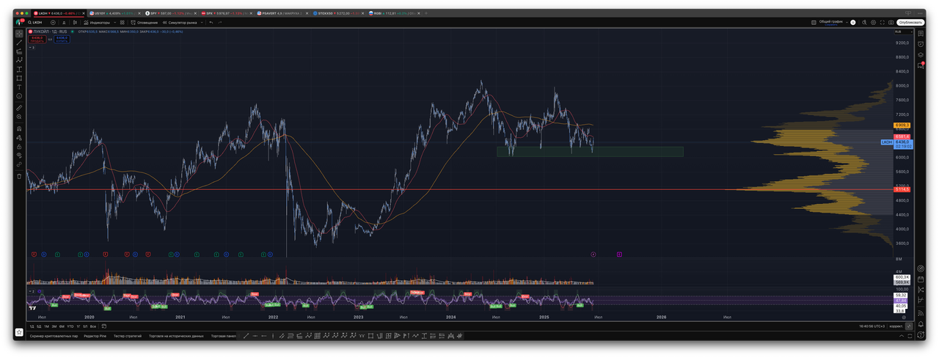The height and width of the screenshot is (358, 939).
Task: Expand the Индикаторы dropdown arrow
Action: click(x=114, y=22)
